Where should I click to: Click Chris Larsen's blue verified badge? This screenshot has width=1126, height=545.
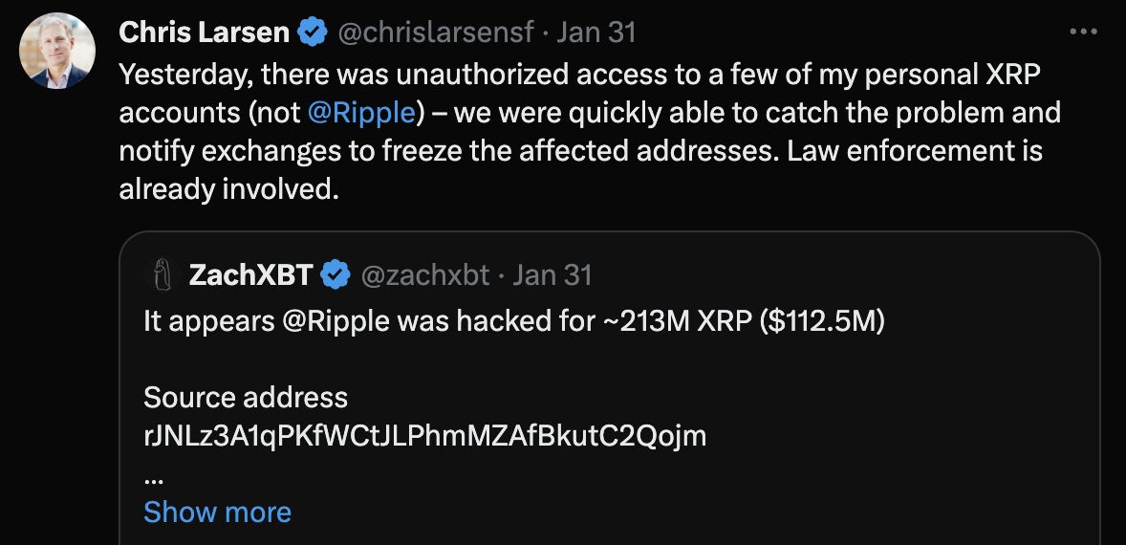313,33
